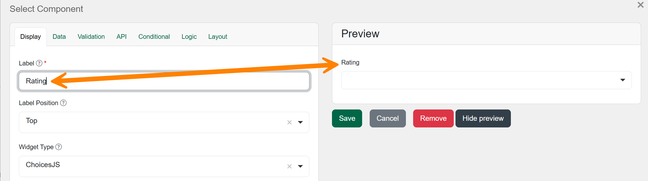Image resolution: width=648 pixels, height=181 pixels.
Task: Click the Cancel button
Action: pyautogui.click(x=388, y=118)
